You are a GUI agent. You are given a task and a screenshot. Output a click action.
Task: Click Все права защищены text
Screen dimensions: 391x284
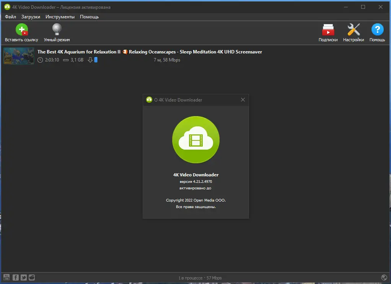tap(196, 207)
